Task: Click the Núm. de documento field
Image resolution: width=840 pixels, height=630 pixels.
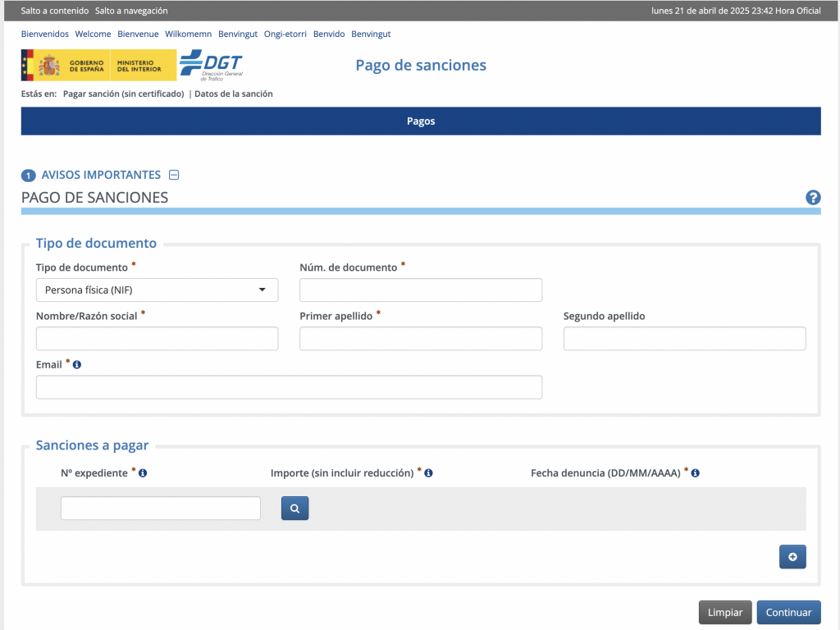Action: pos(420,290)
